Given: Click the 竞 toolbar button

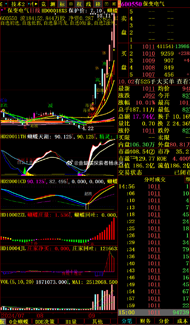Looking at the screenshot, I should [43, 4].
